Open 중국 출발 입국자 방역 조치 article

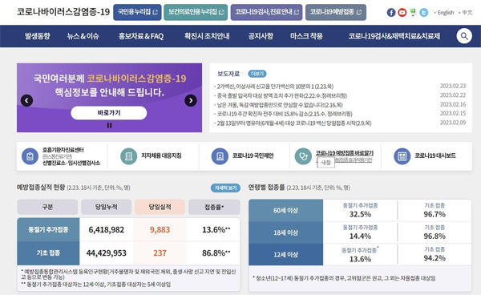[x=282, y=95]
